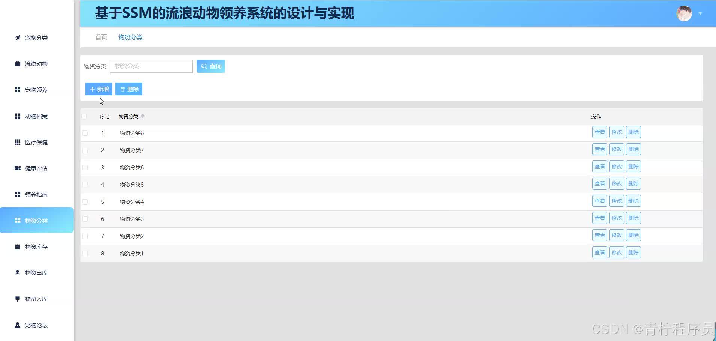Click the user avatar in header
This screenshot has height=341, width=716.
tap(684, 13)
